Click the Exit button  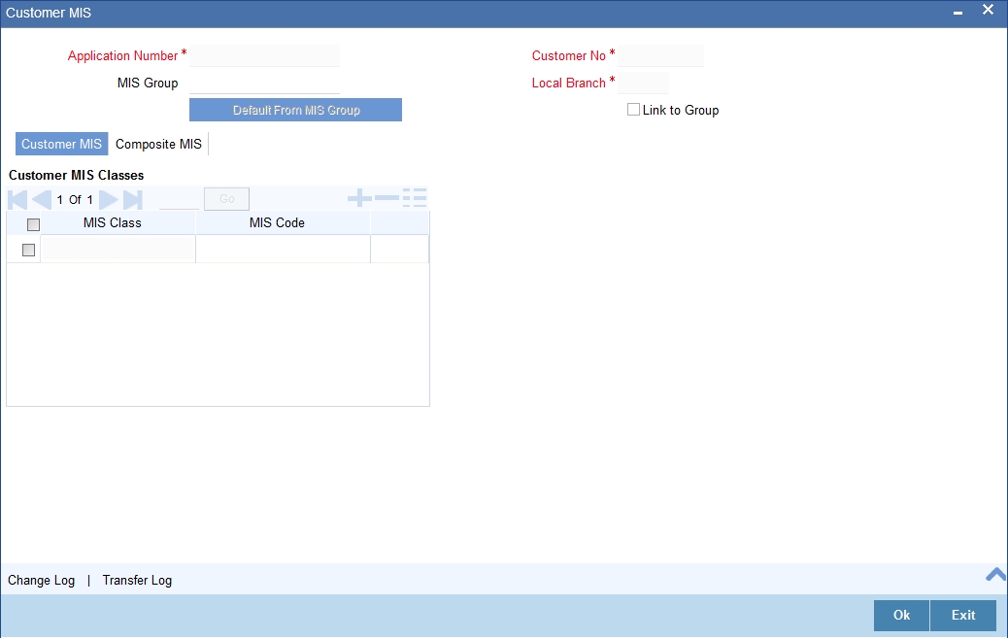click(963, 616)
